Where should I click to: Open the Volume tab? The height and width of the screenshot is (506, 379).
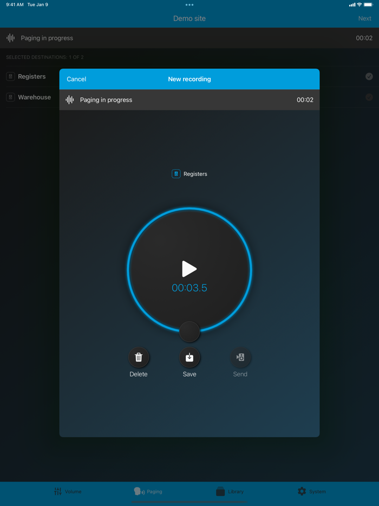tap(68, 491)
